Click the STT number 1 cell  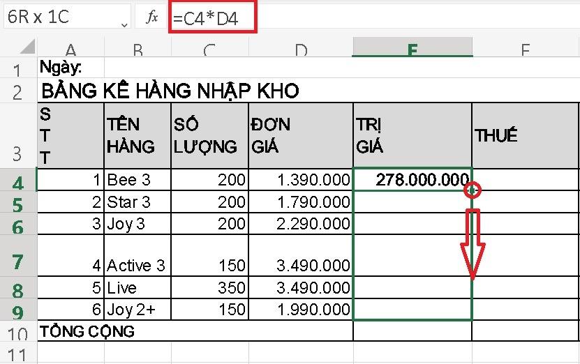click(x=70, y=180)
